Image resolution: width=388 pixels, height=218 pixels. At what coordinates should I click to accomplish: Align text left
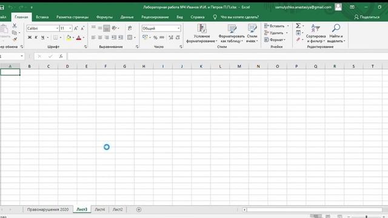coord(93,38)
